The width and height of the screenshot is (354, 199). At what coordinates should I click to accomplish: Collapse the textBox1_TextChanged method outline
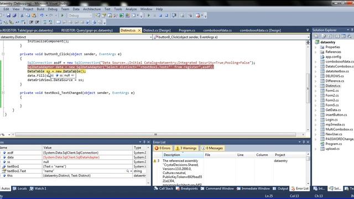tap(3, 92)
